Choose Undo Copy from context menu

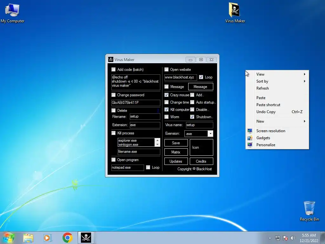point(277,112)
